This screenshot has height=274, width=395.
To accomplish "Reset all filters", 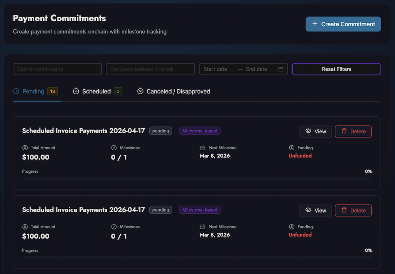I will pos(336,69).
